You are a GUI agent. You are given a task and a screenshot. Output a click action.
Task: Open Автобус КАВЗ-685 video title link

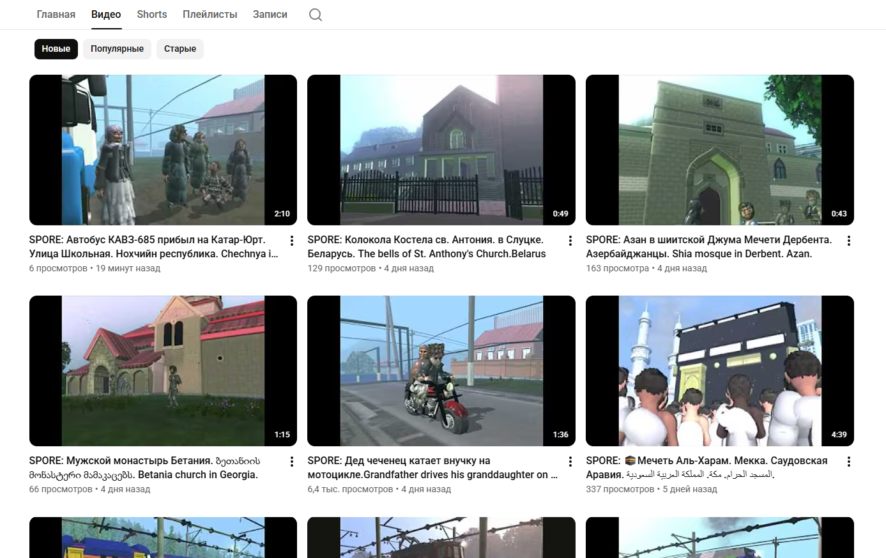click(154, 247)
